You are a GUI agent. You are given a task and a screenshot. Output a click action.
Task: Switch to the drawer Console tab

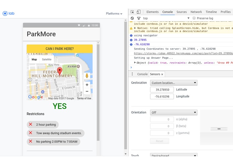[x=142, y=74]
